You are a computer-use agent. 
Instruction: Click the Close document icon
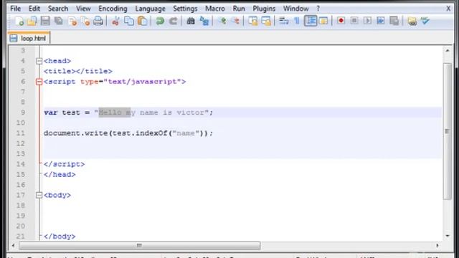[x=72, y=21]
